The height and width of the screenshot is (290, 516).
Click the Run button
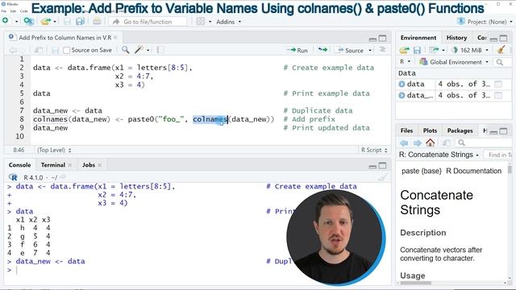[298, 50]
